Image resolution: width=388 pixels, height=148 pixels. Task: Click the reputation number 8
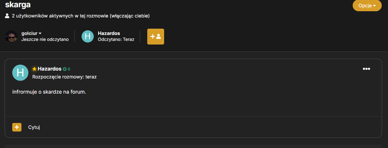click(69, 69)
